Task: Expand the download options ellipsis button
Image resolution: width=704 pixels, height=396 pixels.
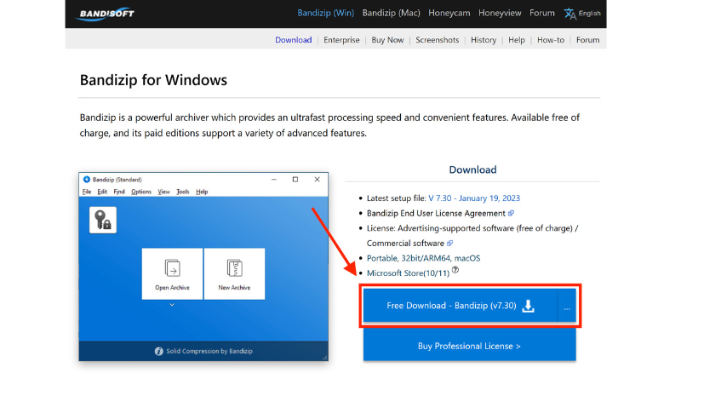Action: (x=568, y=307)
